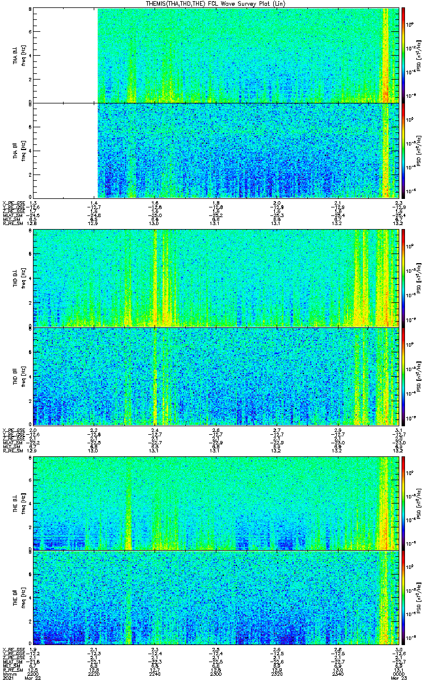Click the 2021 year label
This screenshot has width=426, height=682.
[x=8, y=679]
